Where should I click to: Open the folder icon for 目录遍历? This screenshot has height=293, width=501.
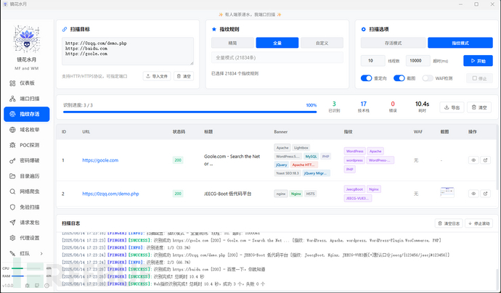click(x=12, y=176)
